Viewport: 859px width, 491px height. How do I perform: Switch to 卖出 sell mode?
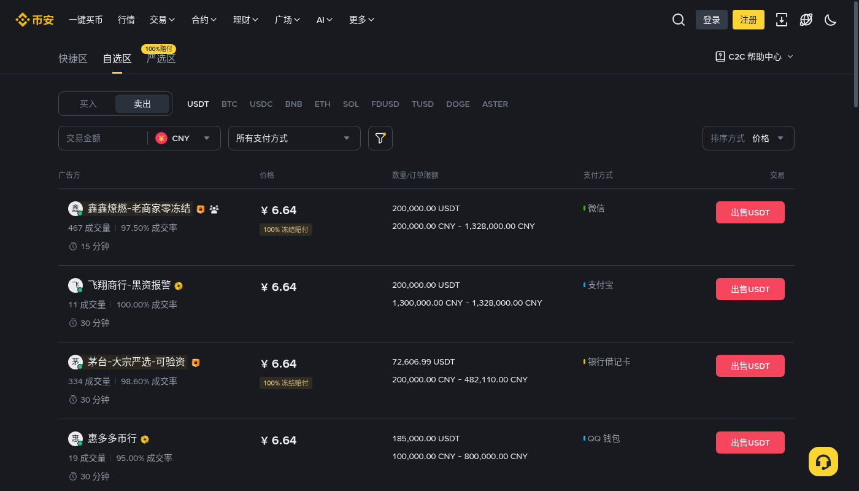(142, 104)
